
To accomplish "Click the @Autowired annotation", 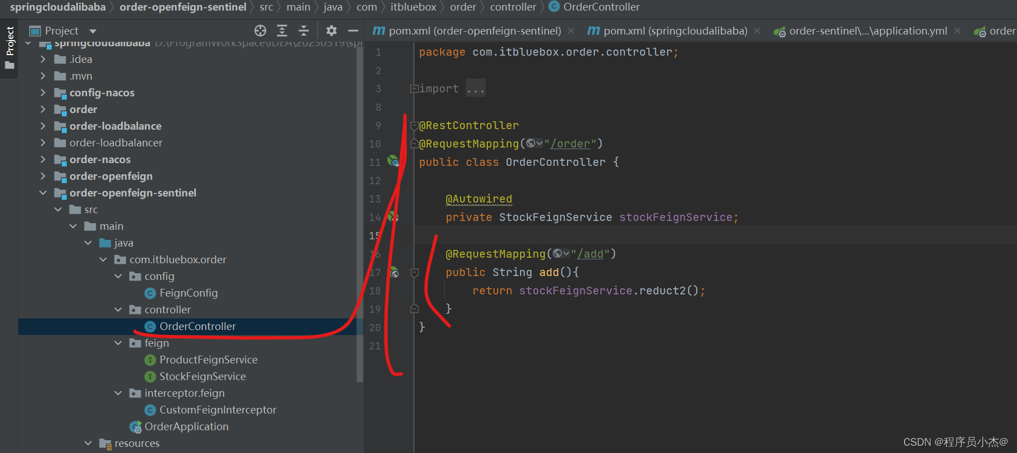I will 479,199.
